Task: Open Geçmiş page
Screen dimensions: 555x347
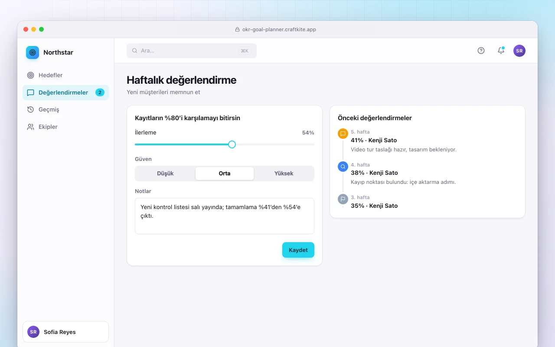Action: [65, 109]
